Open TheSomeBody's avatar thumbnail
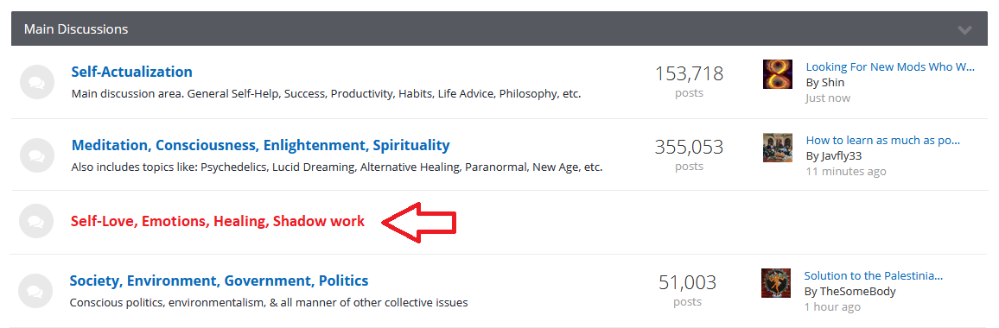This screenshot has height=328, width=999. click(x=775, y=283)
